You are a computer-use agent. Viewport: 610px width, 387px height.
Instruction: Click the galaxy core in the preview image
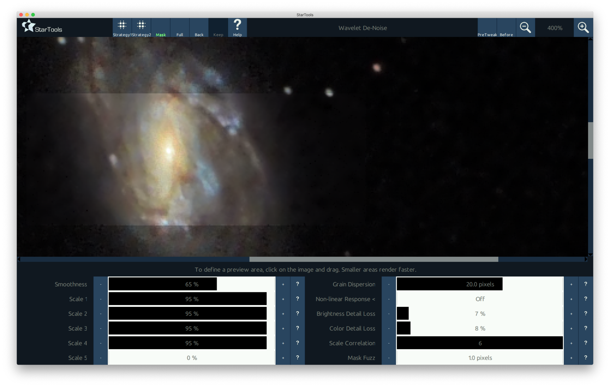point(169,150)
